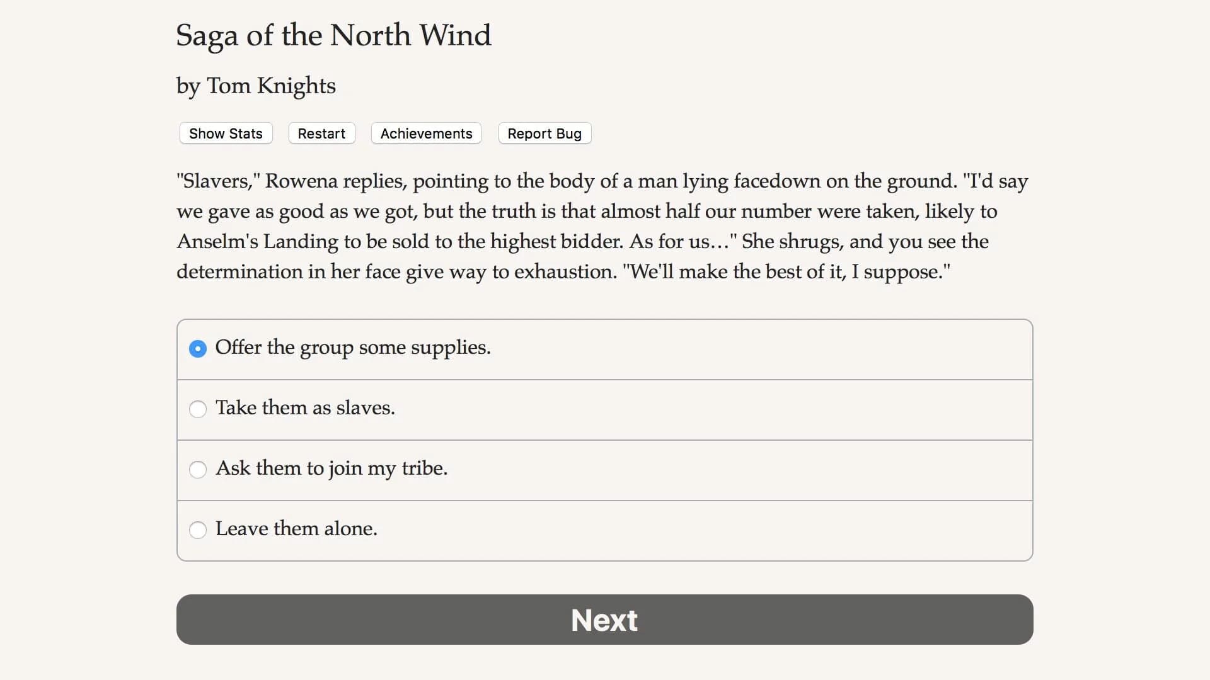Click the title 'Saga of the North Wind'
This screenshot has height=680, width=1210.
tap(333, 36)
